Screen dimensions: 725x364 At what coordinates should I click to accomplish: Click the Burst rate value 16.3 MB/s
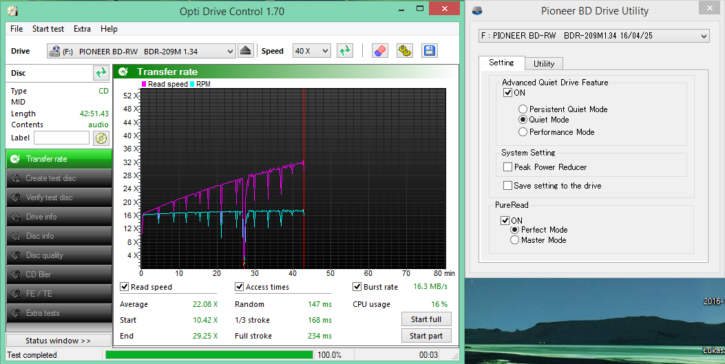430,286
